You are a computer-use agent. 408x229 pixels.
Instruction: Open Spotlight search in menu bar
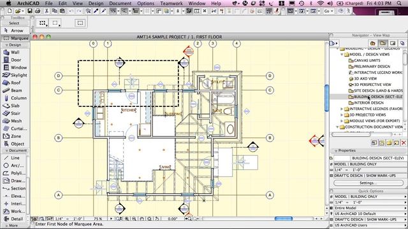coord(399,3)
